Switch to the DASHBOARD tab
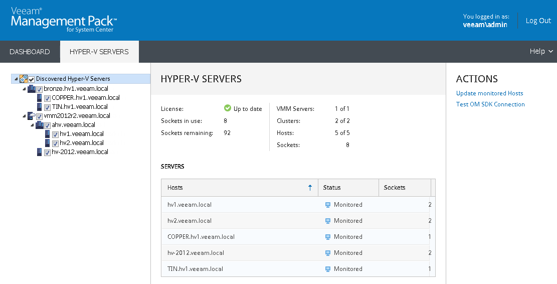 pos(30,52)
